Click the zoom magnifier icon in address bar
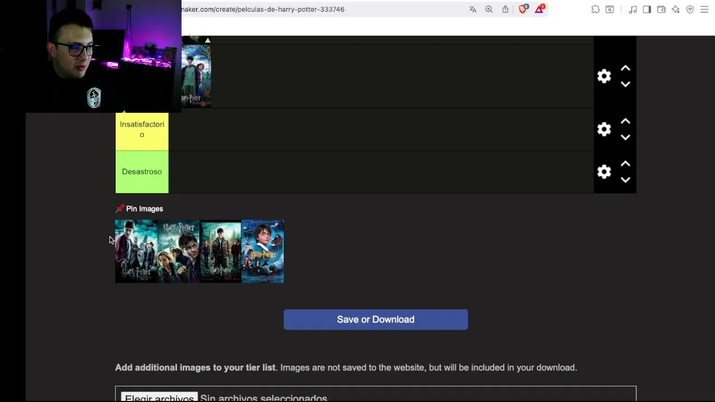Image resolution: width=715 pixels, height=402 pixels. (x=489, y=9)
